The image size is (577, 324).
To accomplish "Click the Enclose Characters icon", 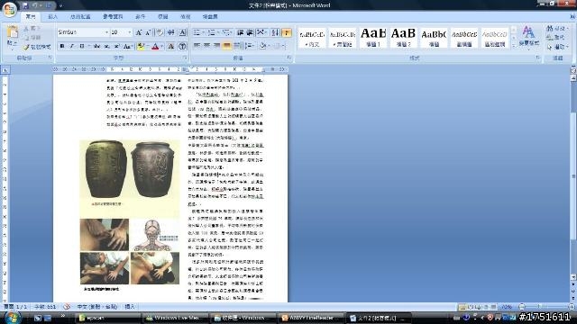I will point(182,46).
